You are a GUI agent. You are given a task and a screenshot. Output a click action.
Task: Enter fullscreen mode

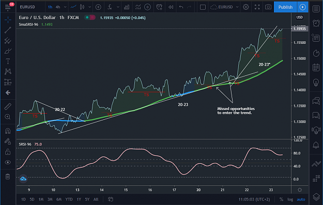(257, 7)
